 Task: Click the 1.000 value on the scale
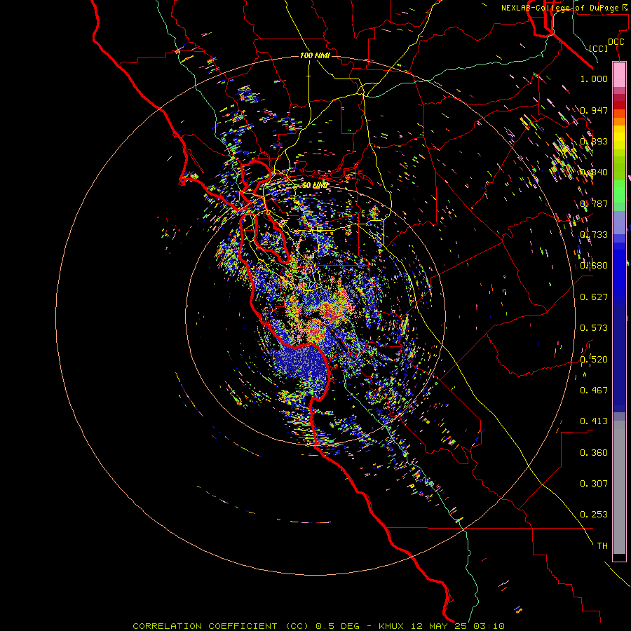pyautogui.click(x=594, y=79)
